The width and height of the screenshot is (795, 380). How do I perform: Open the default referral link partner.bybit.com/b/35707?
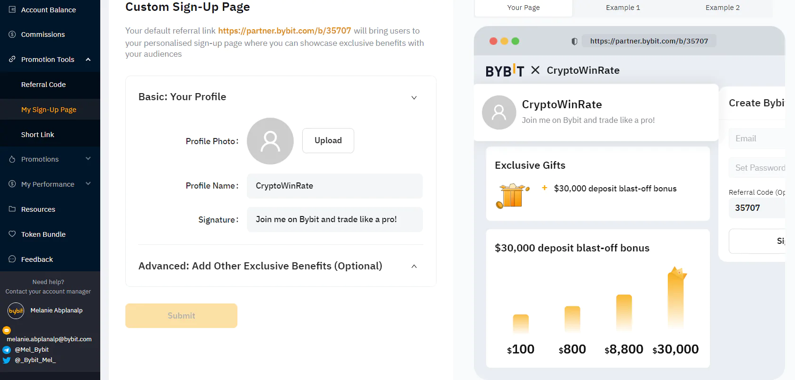click(285, 31)
